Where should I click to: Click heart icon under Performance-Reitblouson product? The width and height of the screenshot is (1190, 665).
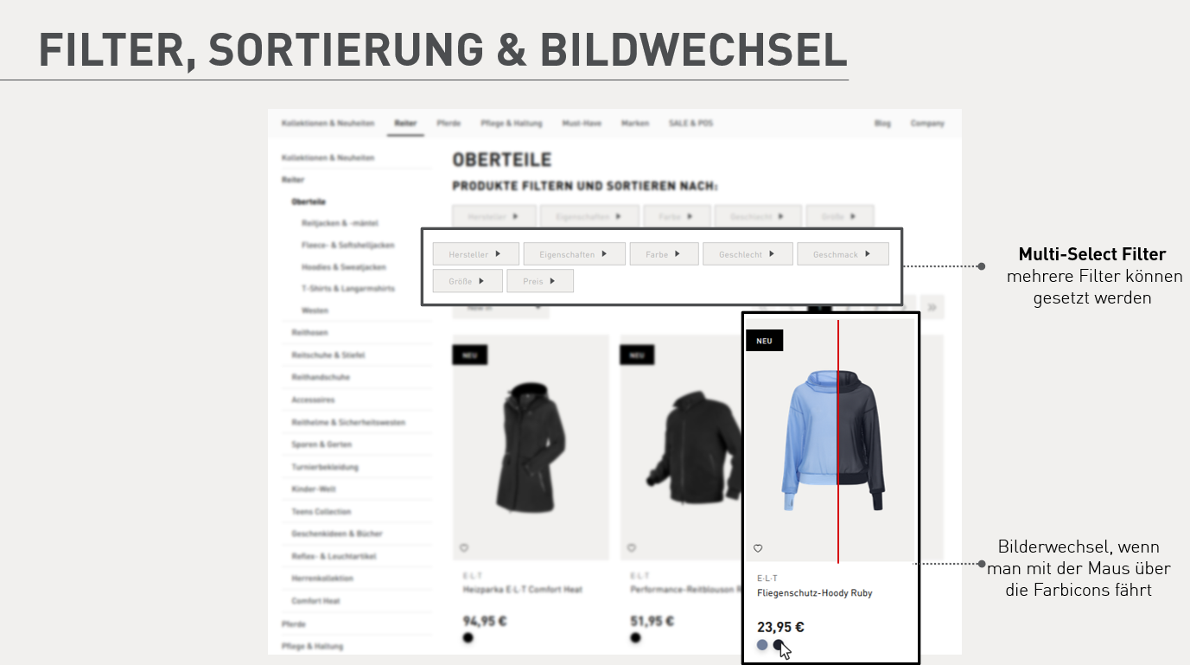(632, 547)
